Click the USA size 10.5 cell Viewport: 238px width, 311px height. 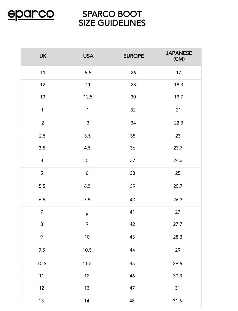click(87, 250)
